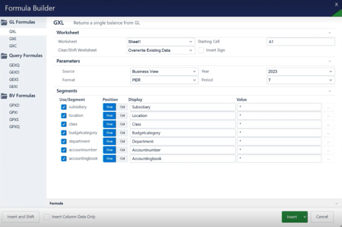342x227 pixels.
Task: Set class segment position to Row
Action: coord(109,124)
